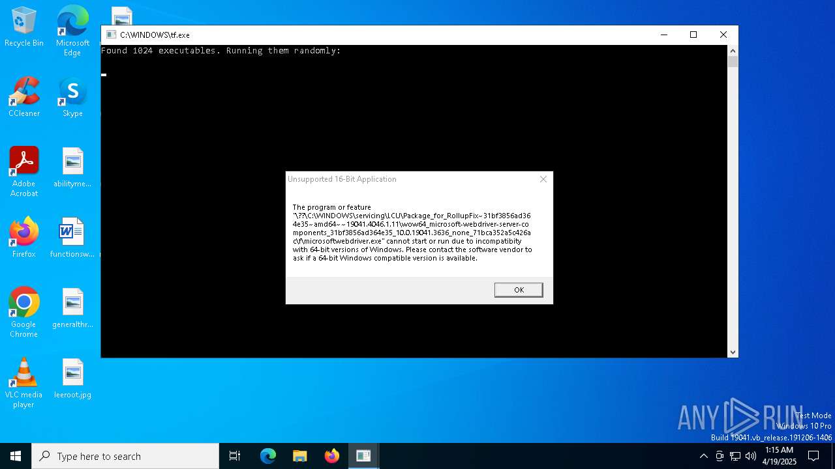Launch the Firefox desktop shortcut
The image size is (835, 469).
[x=24, y=238]
